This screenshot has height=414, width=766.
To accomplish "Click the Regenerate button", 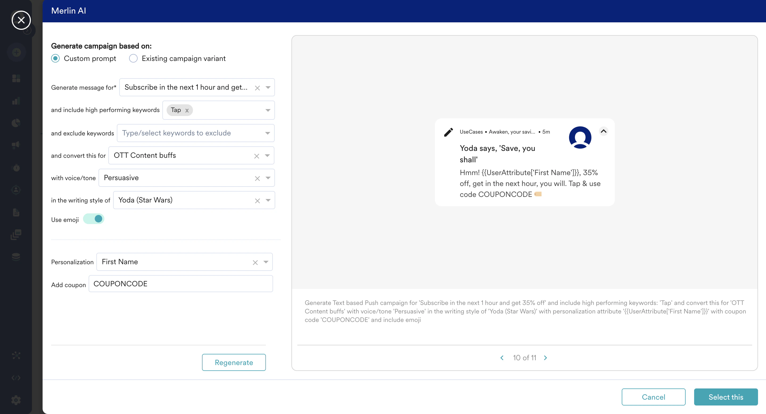I will click(234, 362).
